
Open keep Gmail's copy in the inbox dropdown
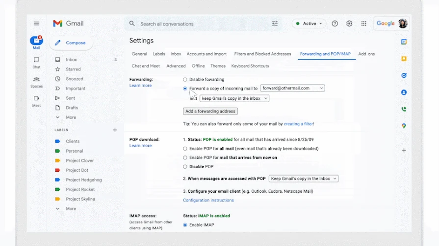click(x=234, y=98)
